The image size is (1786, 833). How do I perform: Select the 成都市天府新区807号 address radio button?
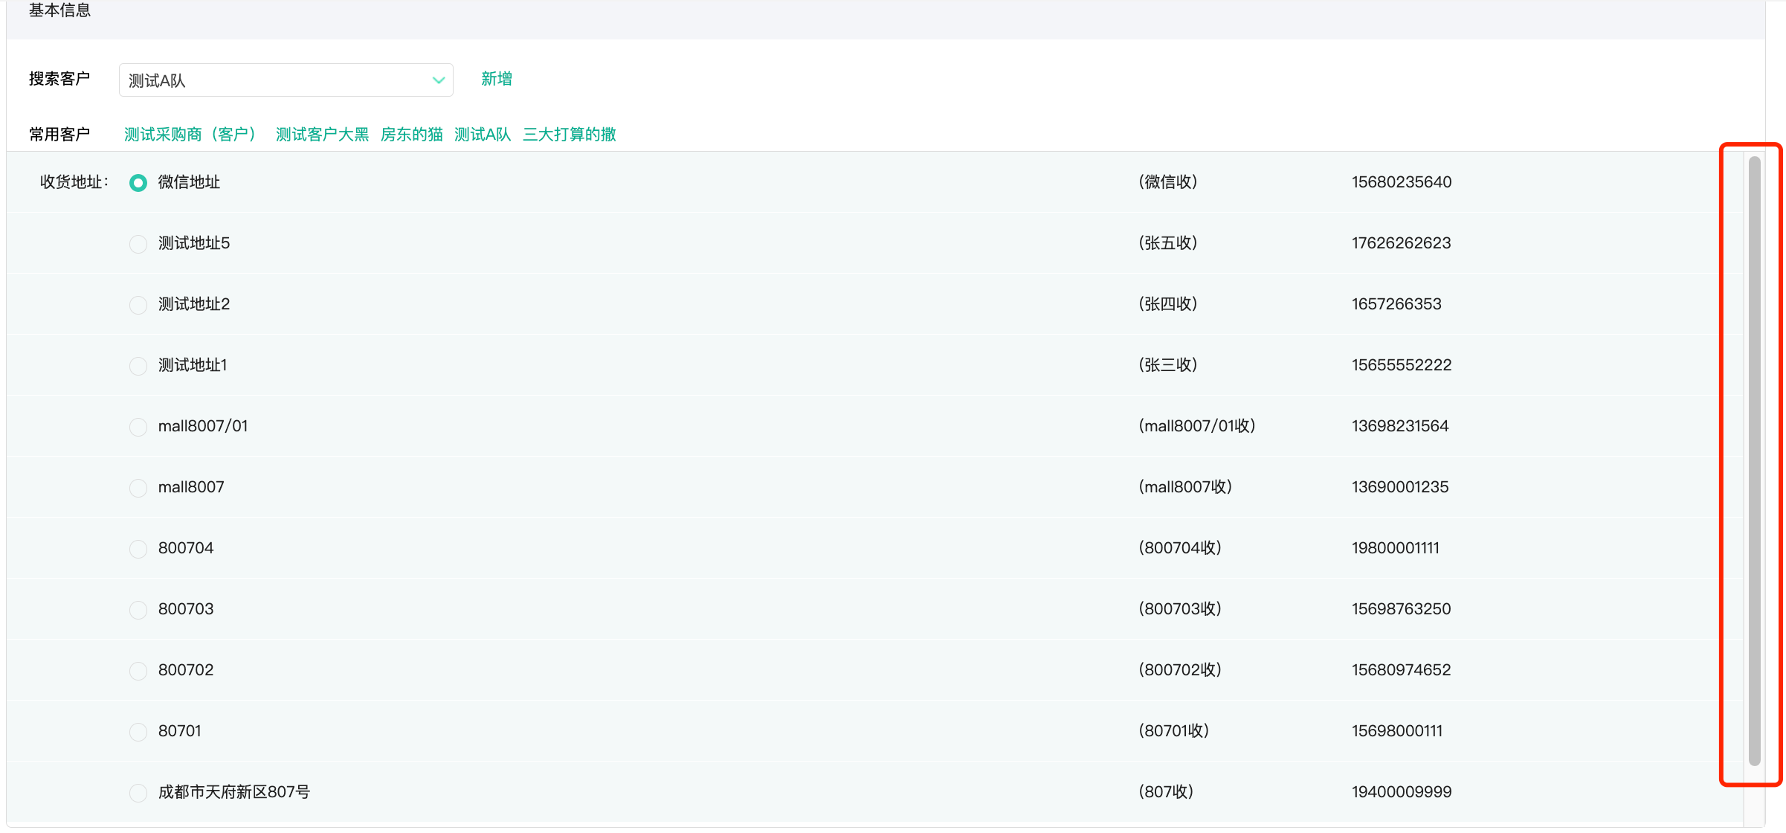[x=138, y=793]
